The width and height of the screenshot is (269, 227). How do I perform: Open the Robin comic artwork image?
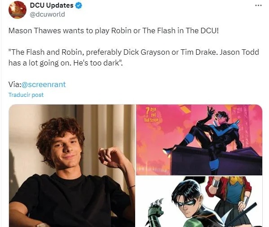(199, 201)
